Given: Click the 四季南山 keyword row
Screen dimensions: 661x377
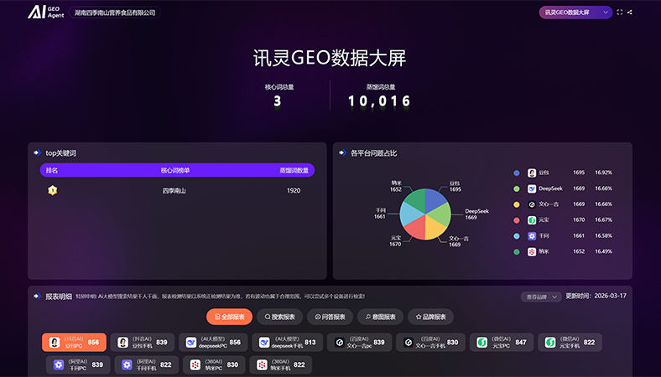Looking at the screenshot, I should click(x=176, y=190).
